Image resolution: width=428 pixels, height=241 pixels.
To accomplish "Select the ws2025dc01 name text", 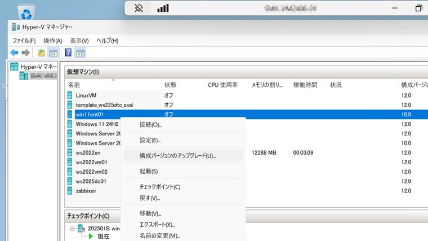I will 91,181.
